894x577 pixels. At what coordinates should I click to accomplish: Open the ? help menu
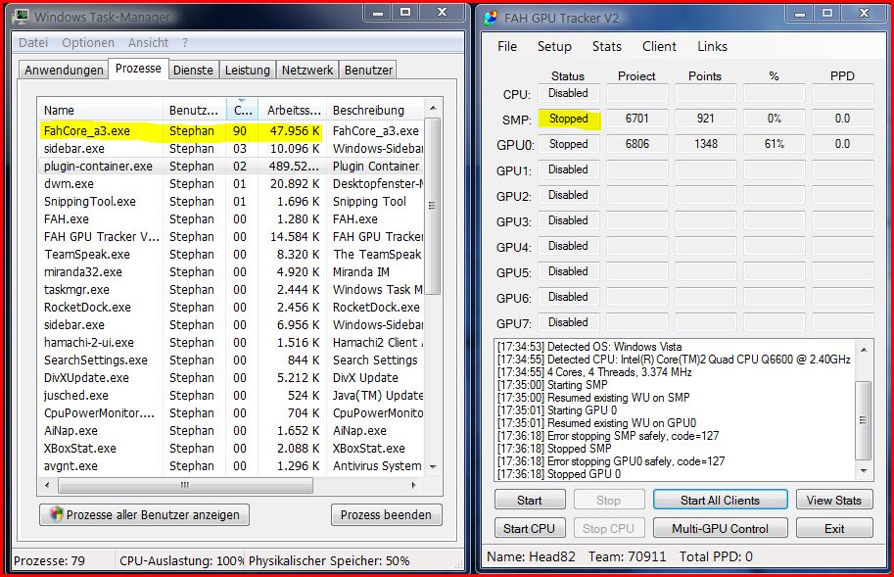[x=185, y=43]
